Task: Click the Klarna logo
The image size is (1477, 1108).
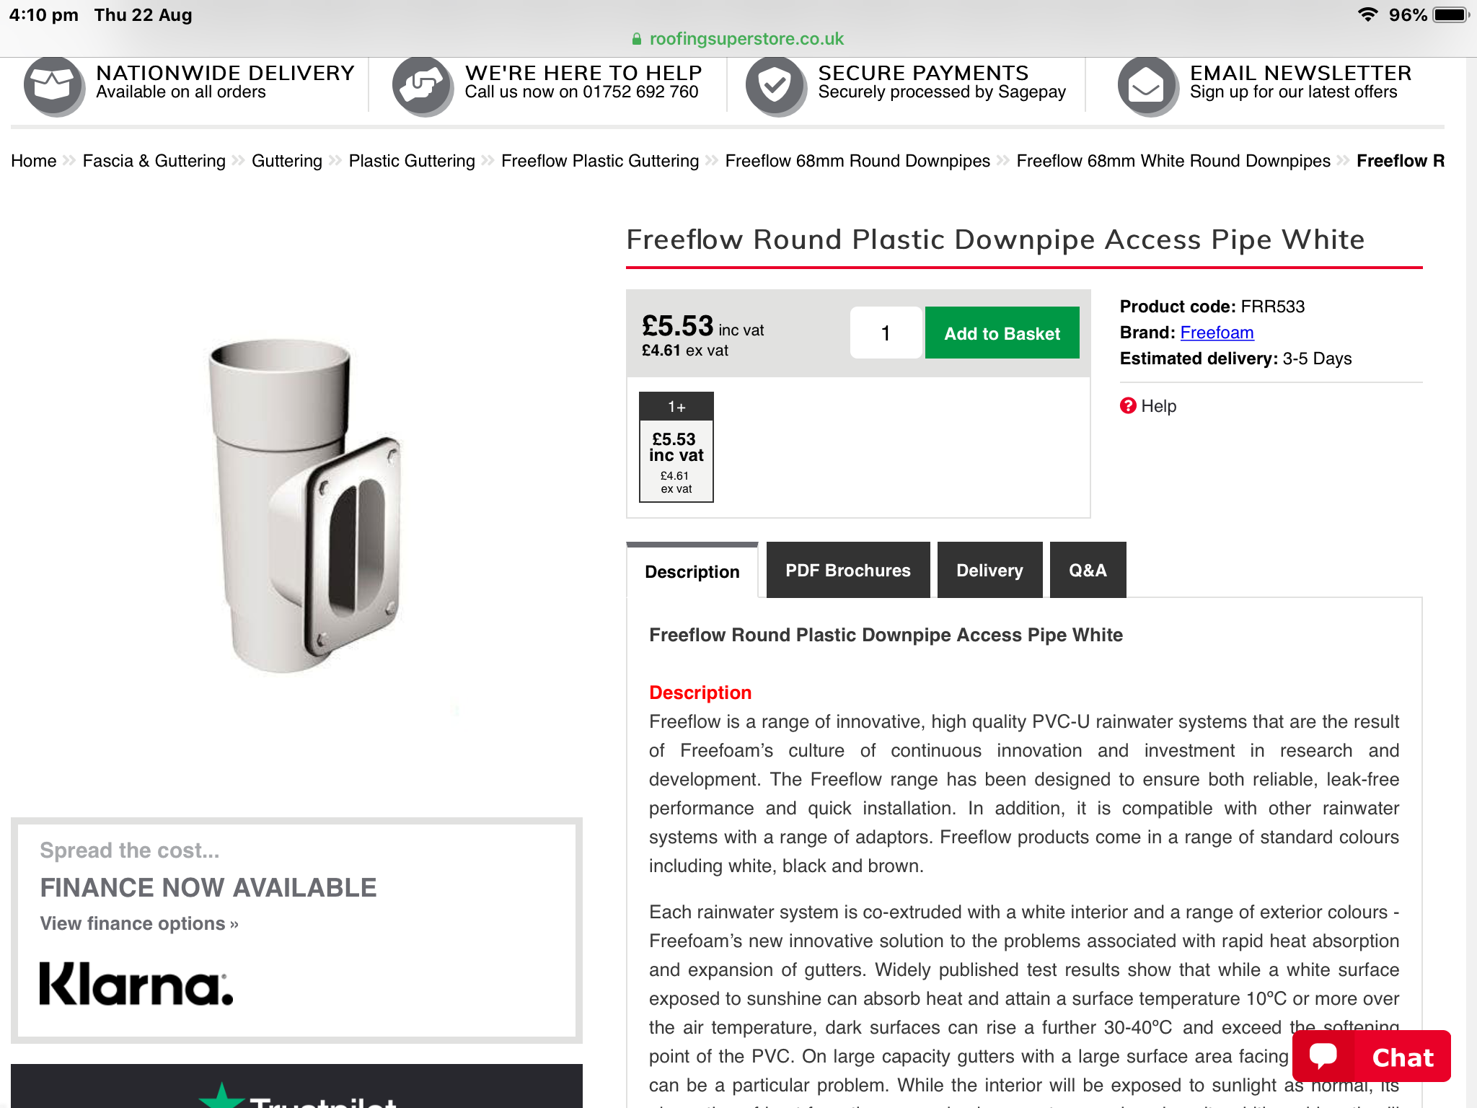Action: 136,984
